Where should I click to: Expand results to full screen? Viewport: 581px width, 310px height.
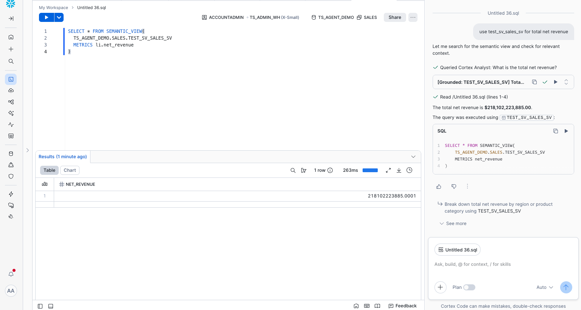tap(388, 170)
